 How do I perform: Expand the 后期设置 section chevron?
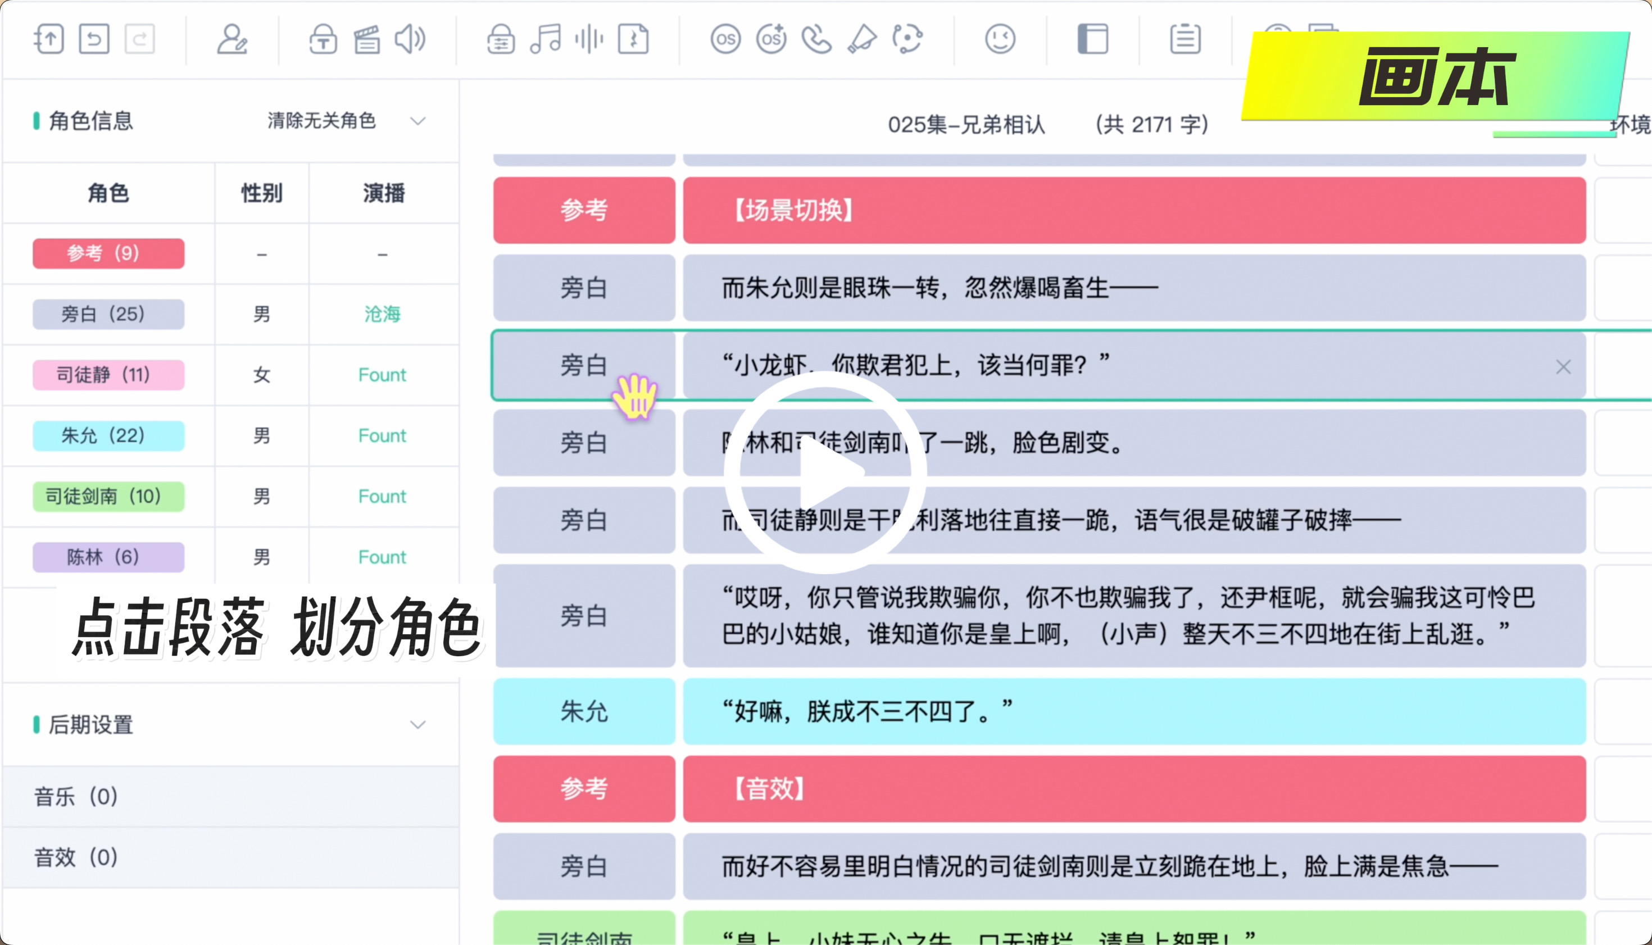[x=418, y=724]
